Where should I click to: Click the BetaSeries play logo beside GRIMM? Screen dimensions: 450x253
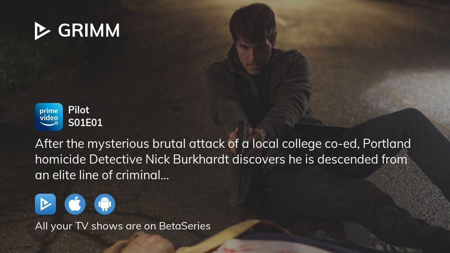click(42, 31)
